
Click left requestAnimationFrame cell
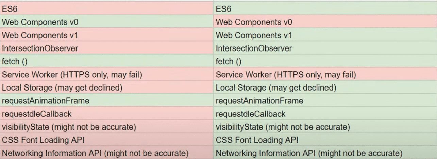pos(106,101)
